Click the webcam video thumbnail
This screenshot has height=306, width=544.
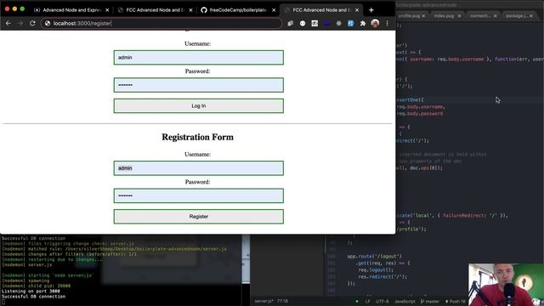(507, 285)
